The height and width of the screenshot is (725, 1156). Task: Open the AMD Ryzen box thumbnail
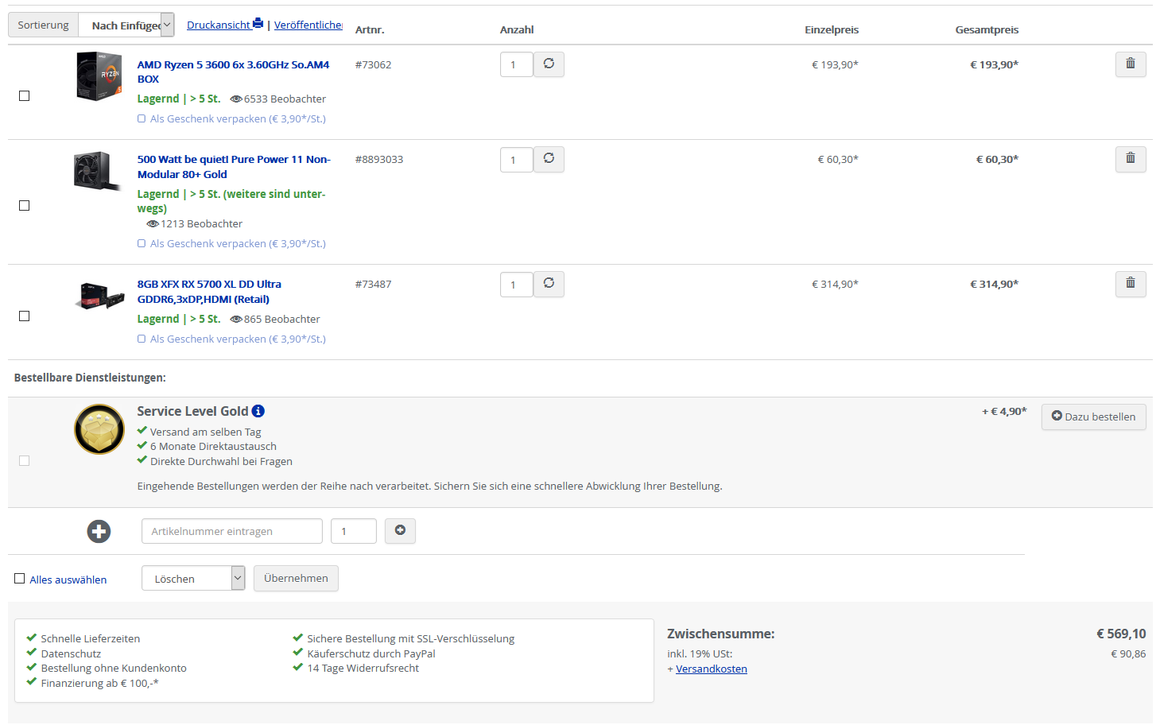click(99, 76)
